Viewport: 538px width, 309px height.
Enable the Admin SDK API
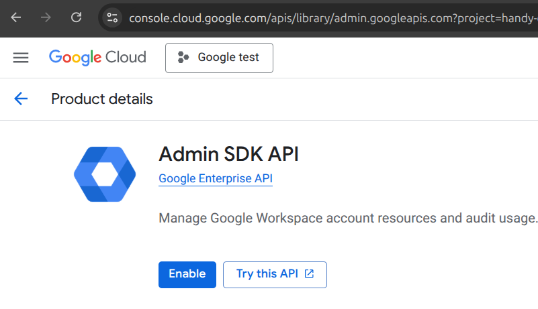(x=187, y=274)
